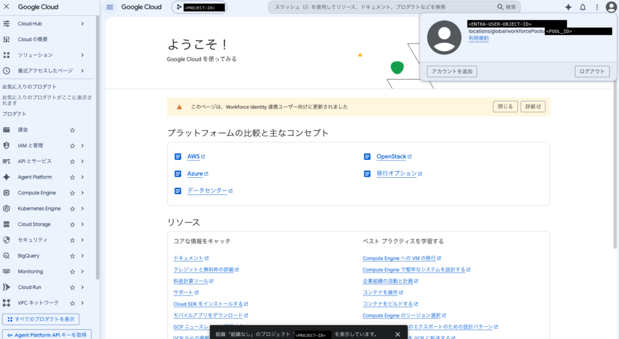Open 企業組織の活動と計画 link
The width and height of the screenshot is (619, 339).
tap(390, 281)
